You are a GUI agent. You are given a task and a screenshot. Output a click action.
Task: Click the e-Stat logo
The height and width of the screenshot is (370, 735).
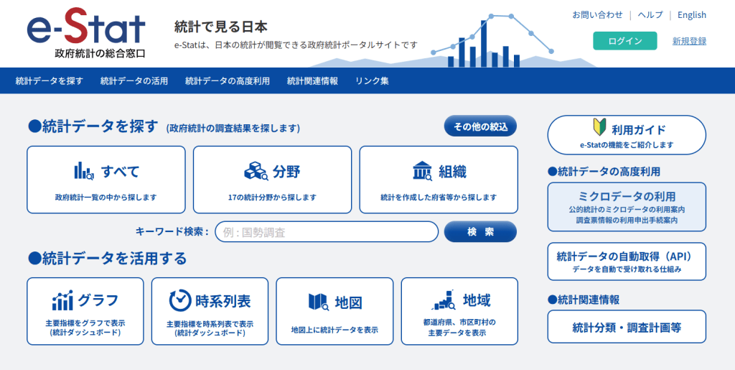tap(86, 32)
